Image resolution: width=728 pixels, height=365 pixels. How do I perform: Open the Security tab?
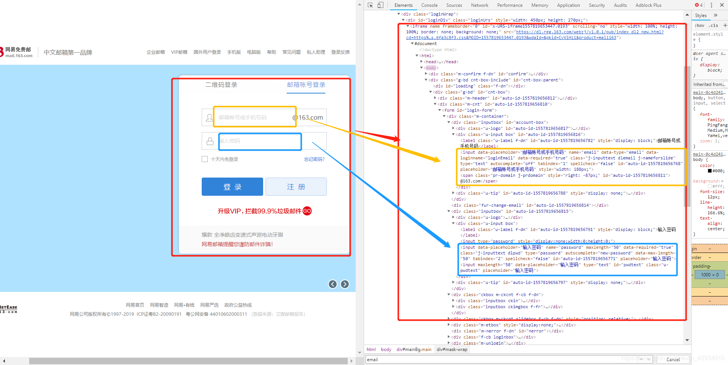[x=597, y=5]
